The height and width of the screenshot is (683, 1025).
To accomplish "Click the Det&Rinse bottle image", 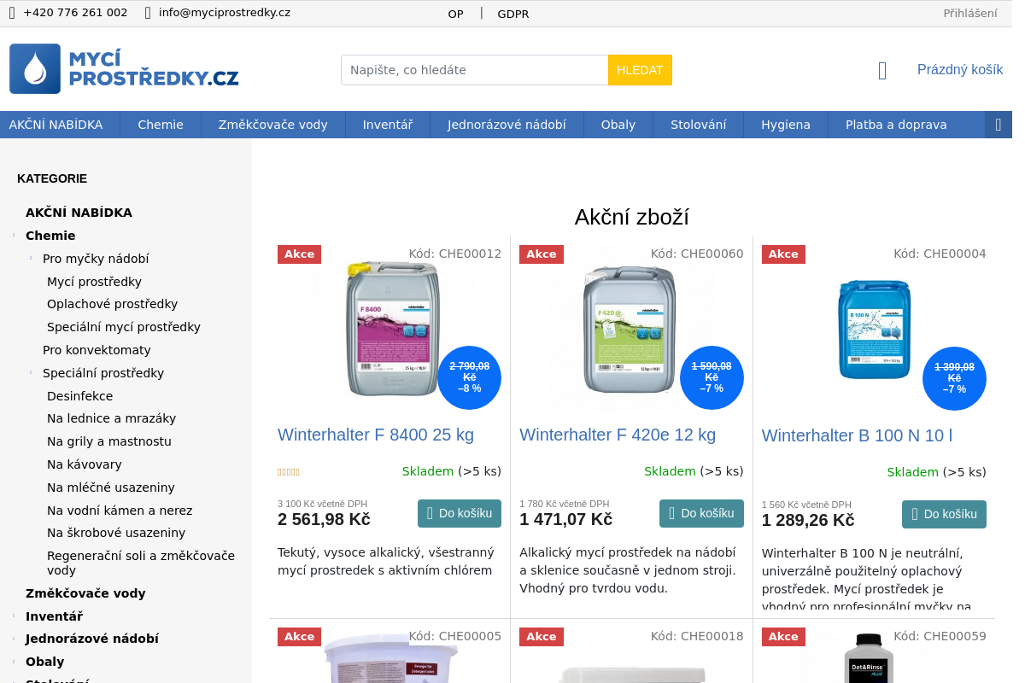I will coord(869,657).
